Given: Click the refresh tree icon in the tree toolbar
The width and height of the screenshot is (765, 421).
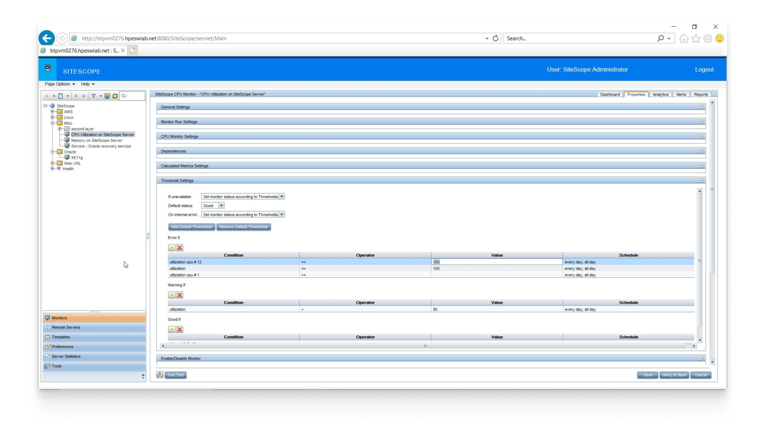Looking at the screenshot, I should 115,96.
